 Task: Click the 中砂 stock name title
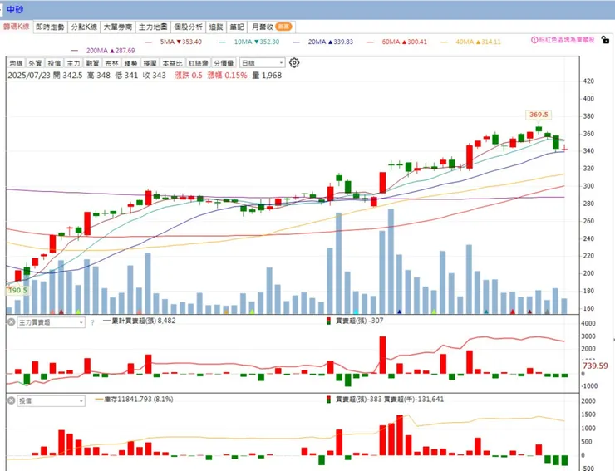click(15, 9)
